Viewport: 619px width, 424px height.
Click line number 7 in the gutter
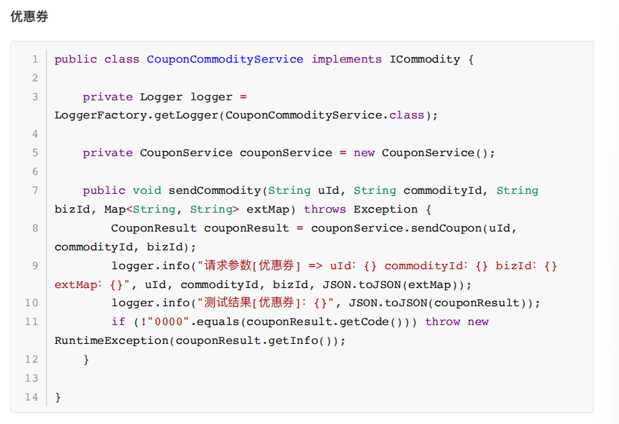34,190
